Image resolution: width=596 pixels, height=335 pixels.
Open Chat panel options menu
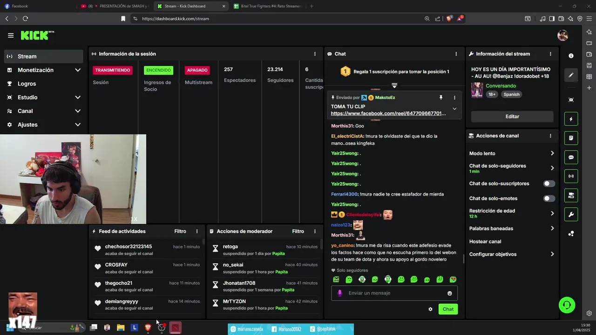(x=456, y=54)
